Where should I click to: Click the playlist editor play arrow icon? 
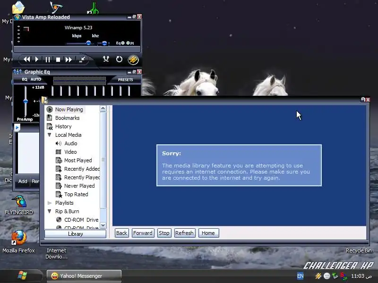[x=17, y=127]
